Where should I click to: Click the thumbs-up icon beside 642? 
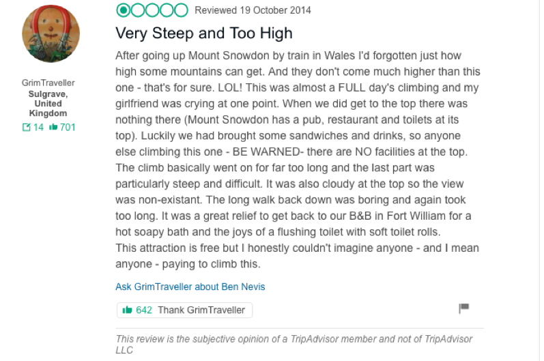click(128, 310)
